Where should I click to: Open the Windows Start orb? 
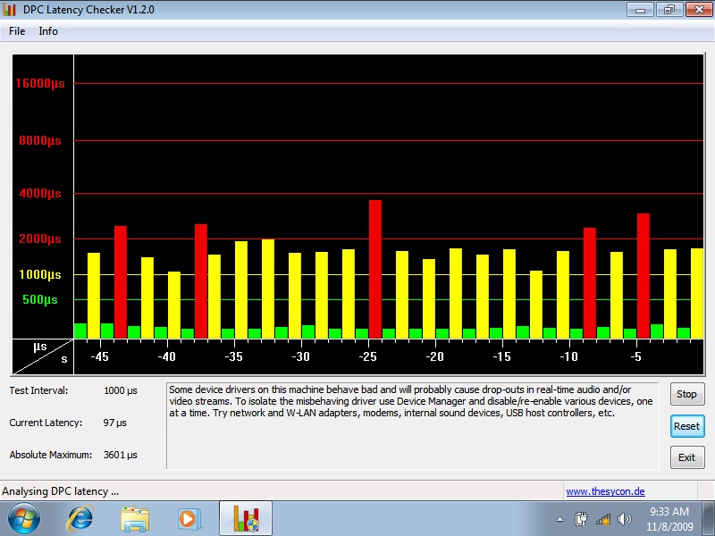tap(24, 519)
